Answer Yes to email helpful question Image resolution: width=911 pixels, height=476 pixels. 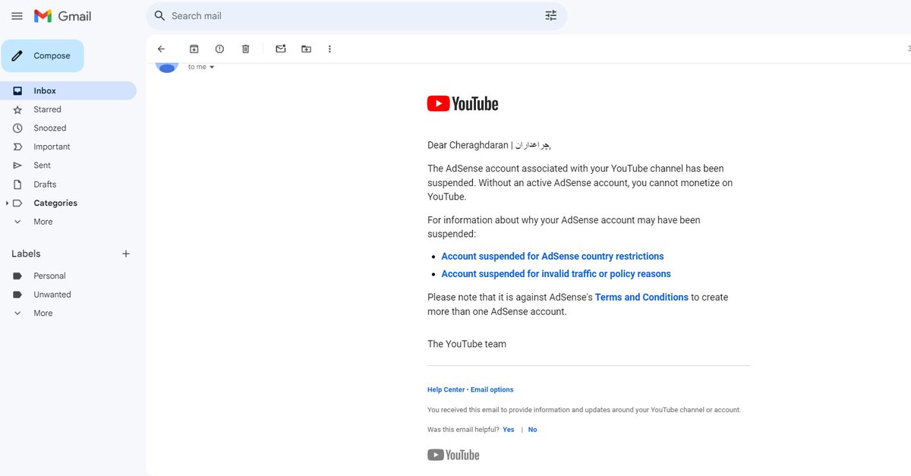[508, 430]
